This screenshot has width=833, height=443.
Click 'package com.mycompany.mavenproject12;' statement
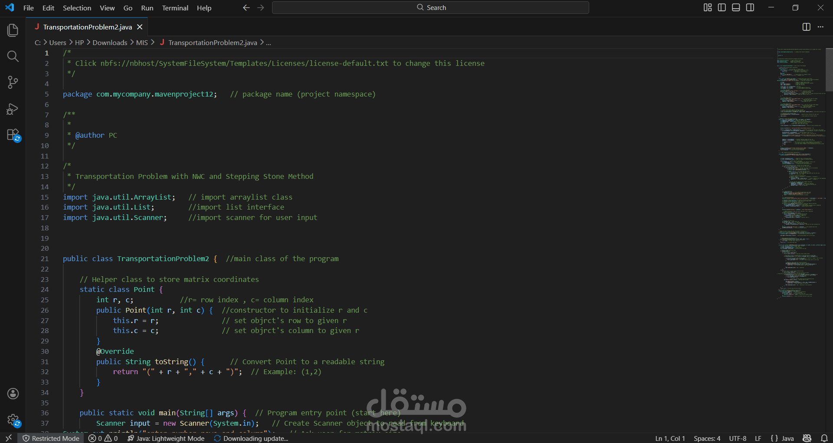[140, 94]
